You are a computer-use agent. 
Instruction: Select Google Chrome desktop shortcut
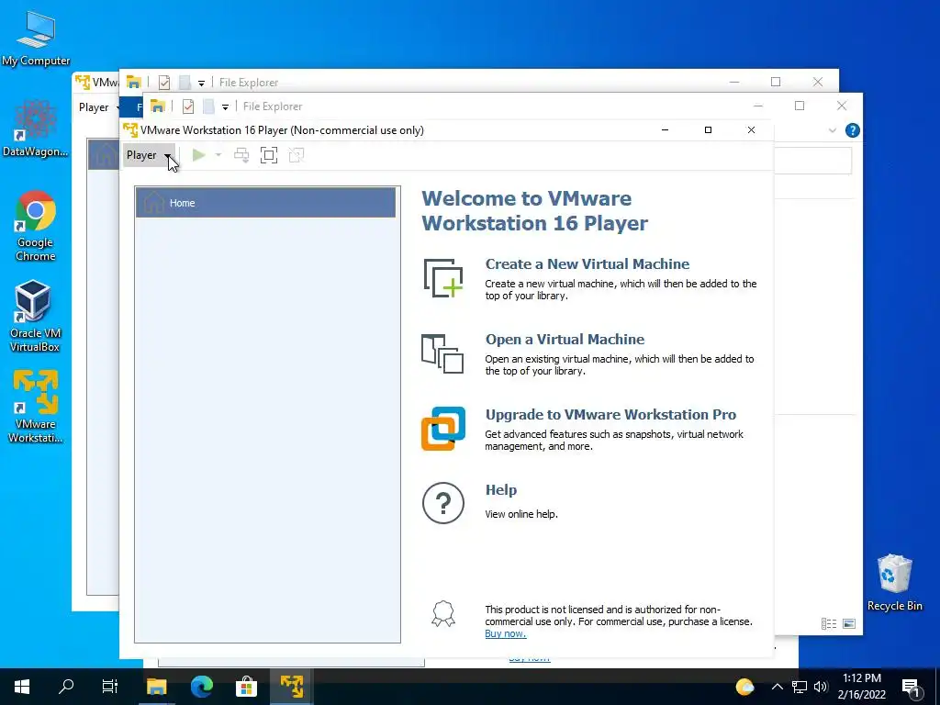point(36,227)
